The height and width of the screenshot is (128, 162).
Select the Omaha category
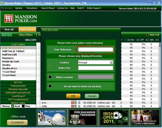click(18, 65)
